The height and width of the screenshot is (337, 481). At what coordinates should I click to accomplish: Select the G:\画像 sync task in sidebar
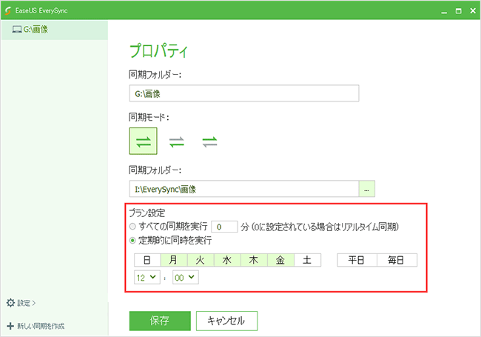(x=55, y=30)
